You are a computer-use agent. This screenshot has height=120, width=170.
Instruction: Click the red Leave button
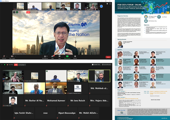pos(108,57)
